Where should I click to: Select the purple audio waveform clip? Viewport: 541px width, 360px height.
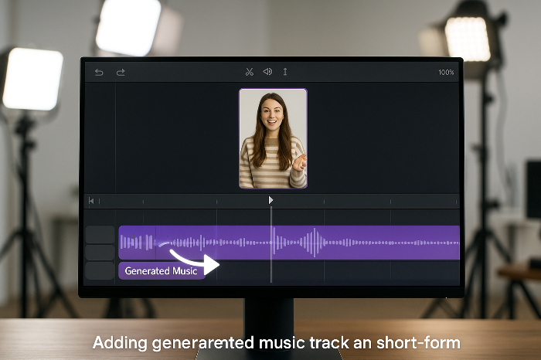tap(289, 243)
